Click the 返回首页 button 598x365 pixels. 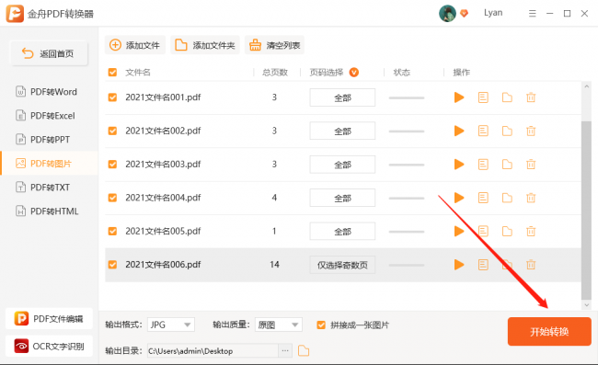coord(49,53)
